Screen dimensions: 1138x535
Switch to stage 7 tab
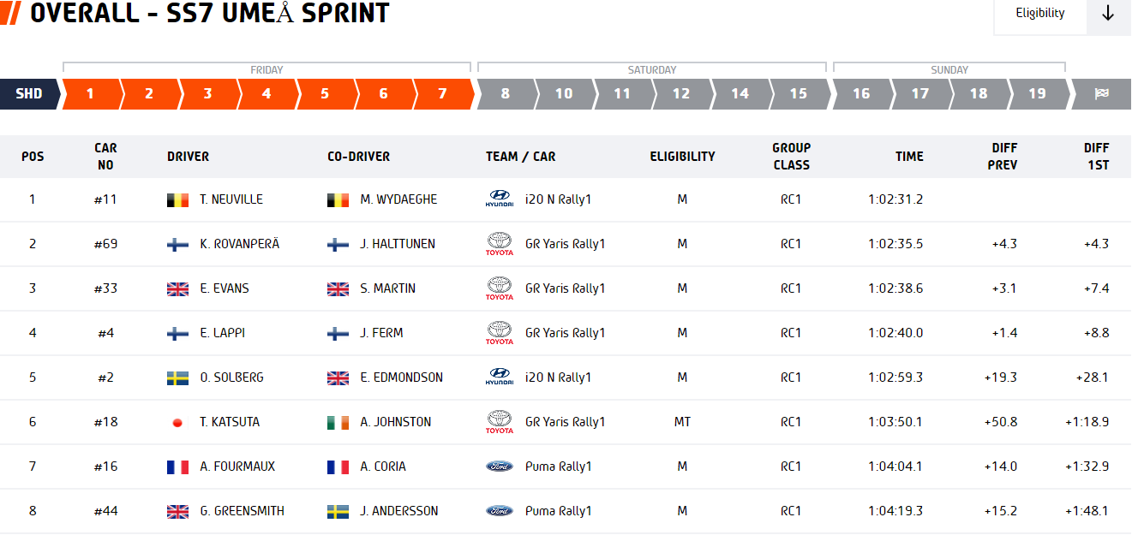442,94
